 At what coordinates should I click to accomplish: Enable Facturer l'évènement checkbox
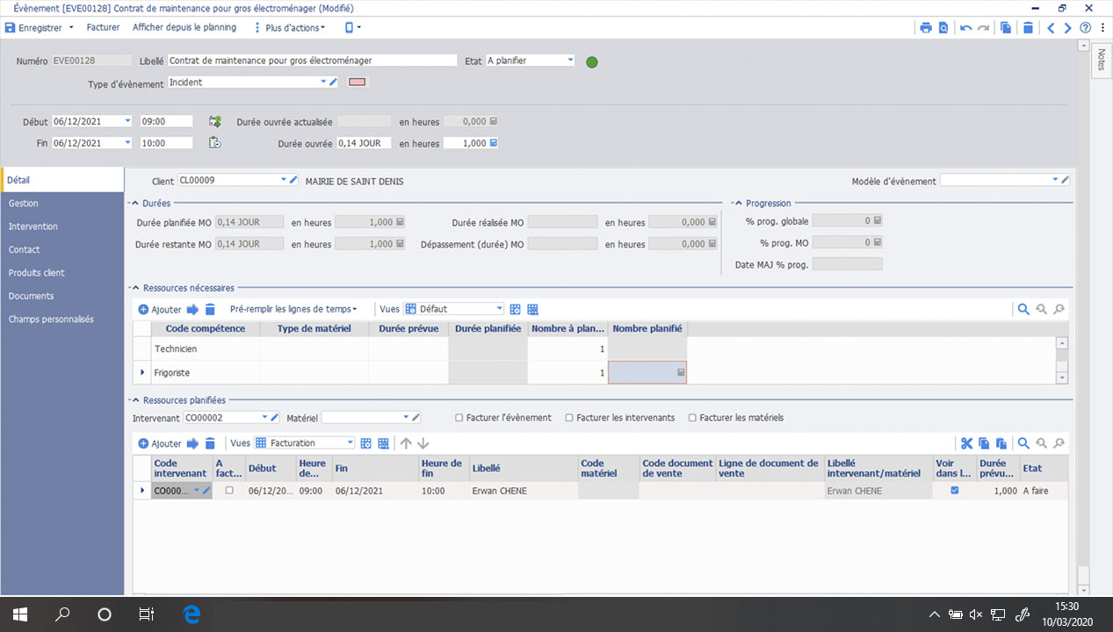[459, 418]
